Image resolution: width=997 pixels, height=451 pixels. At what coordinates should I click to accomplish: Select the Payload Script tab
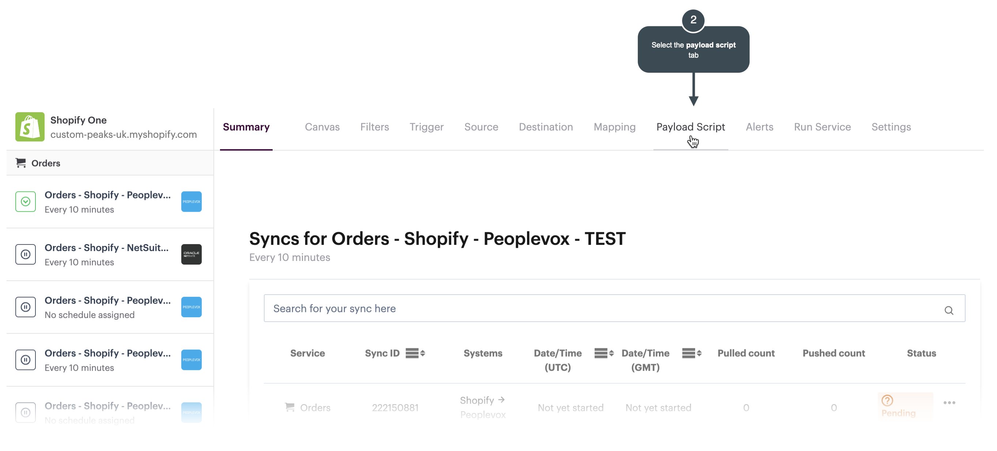pos(690,127)
